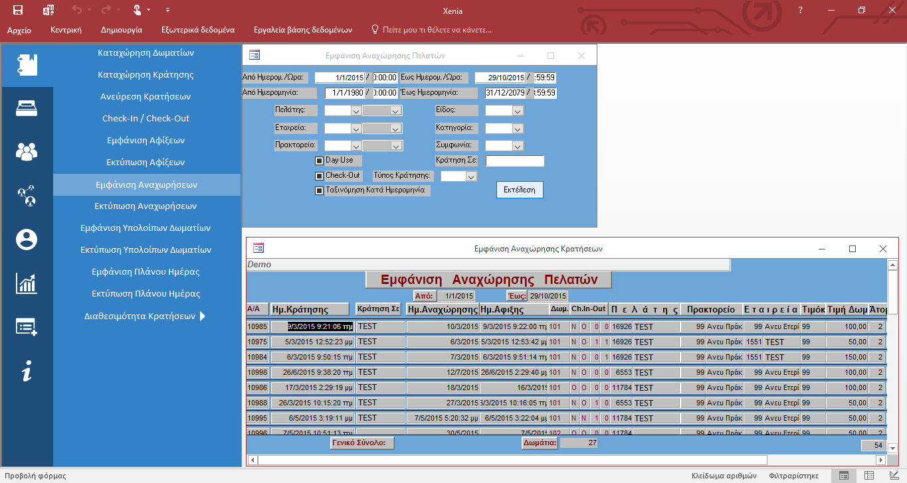Click the italic info icon in sidebar
The width and height of the screenshot is (907, 483).
click(x=27, y=372)
